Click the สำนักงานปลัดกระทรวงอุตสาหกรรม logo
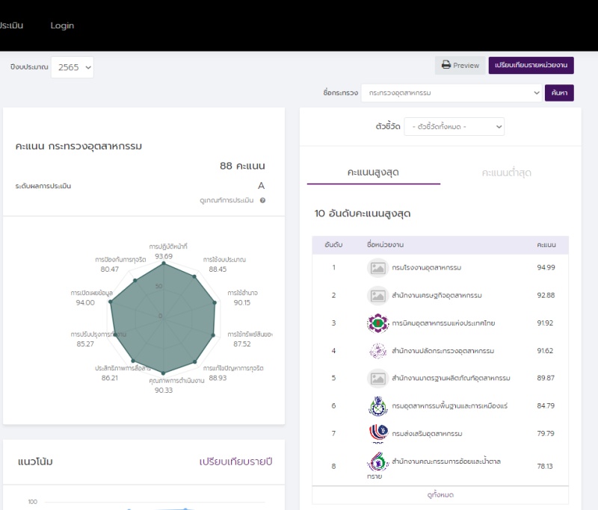The image size is (598, 510). click(x=378, y=351)
